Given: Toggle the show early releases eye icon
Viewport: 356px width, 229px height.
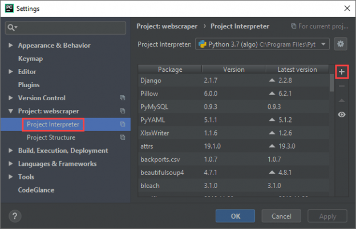Looking at the screenshot, I should (x=342, y=114).
